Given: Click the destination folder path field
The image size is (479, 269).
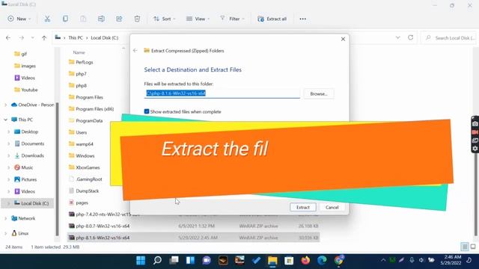Looking at the screenshot, I should 222,93.
